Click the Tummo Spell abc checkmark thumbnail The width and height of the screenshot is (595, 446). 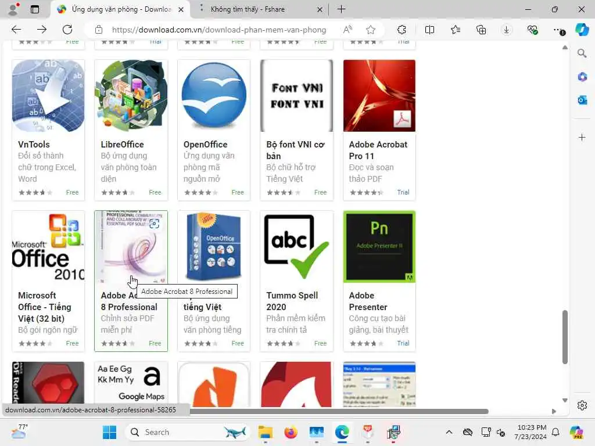297,246
